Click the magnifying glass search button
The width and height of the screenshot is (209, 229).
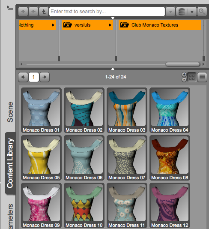pyautogui.click(x=202, y=12)
